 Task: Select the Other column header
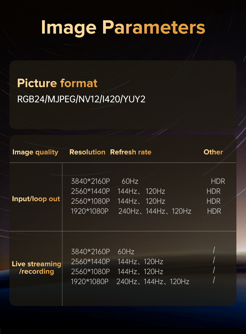[x=213, y=152]
